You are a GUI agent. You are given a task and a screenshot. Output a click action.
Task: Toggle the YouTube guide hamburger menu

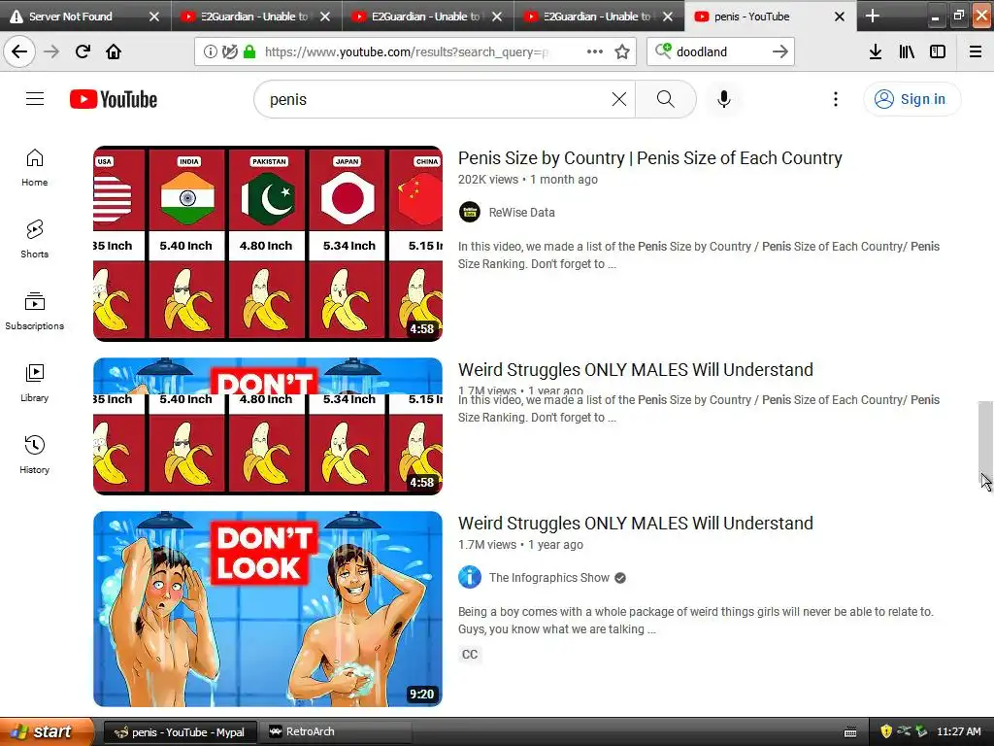coord(35,99)
